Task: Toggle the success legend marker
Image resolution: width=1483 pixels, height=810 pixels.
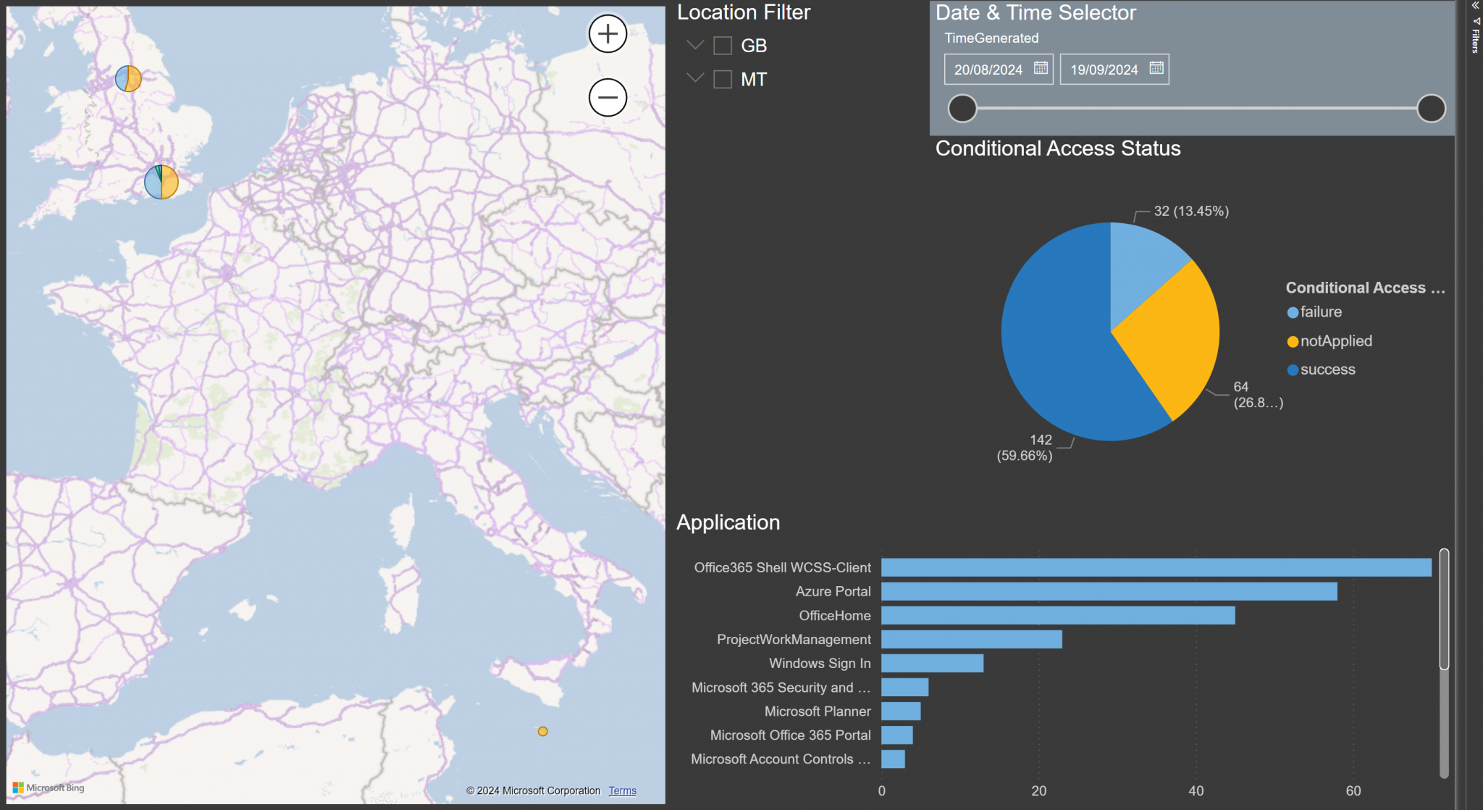Action: [1292, 369]
